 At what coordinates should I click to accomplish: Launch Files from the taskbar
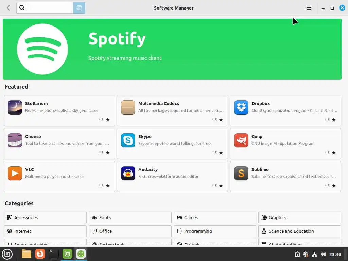[x=27, y=254]
